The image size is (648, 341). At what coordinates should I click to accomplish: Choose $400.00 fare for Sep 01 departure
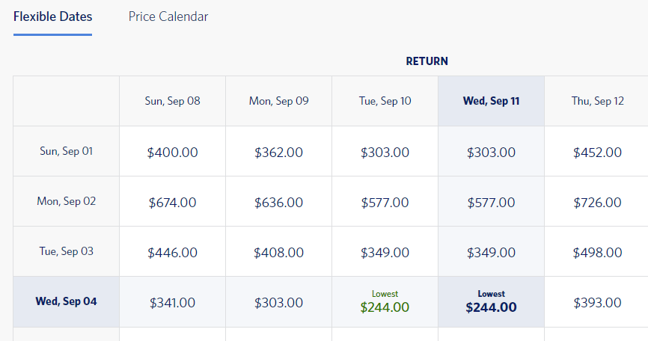(172, 152)
